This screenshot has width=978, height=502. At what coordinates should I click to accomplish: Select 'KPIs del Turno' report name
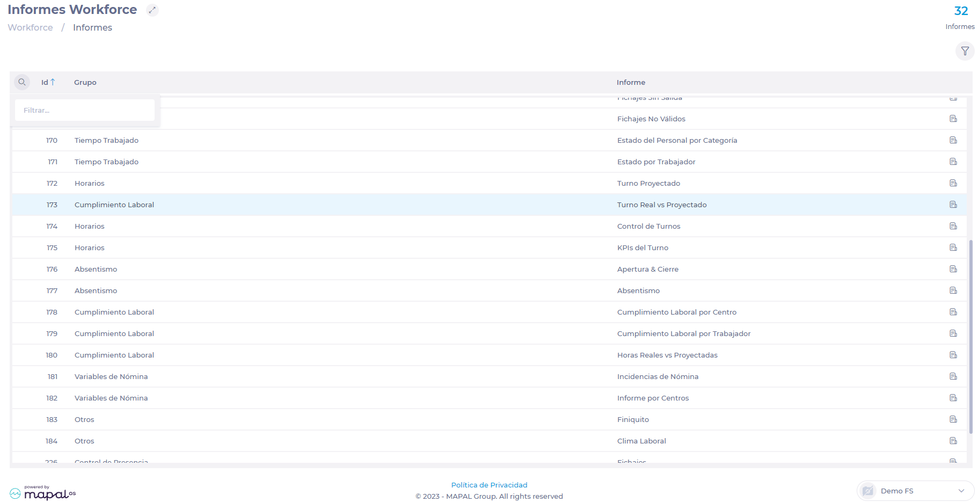point(643,248)
